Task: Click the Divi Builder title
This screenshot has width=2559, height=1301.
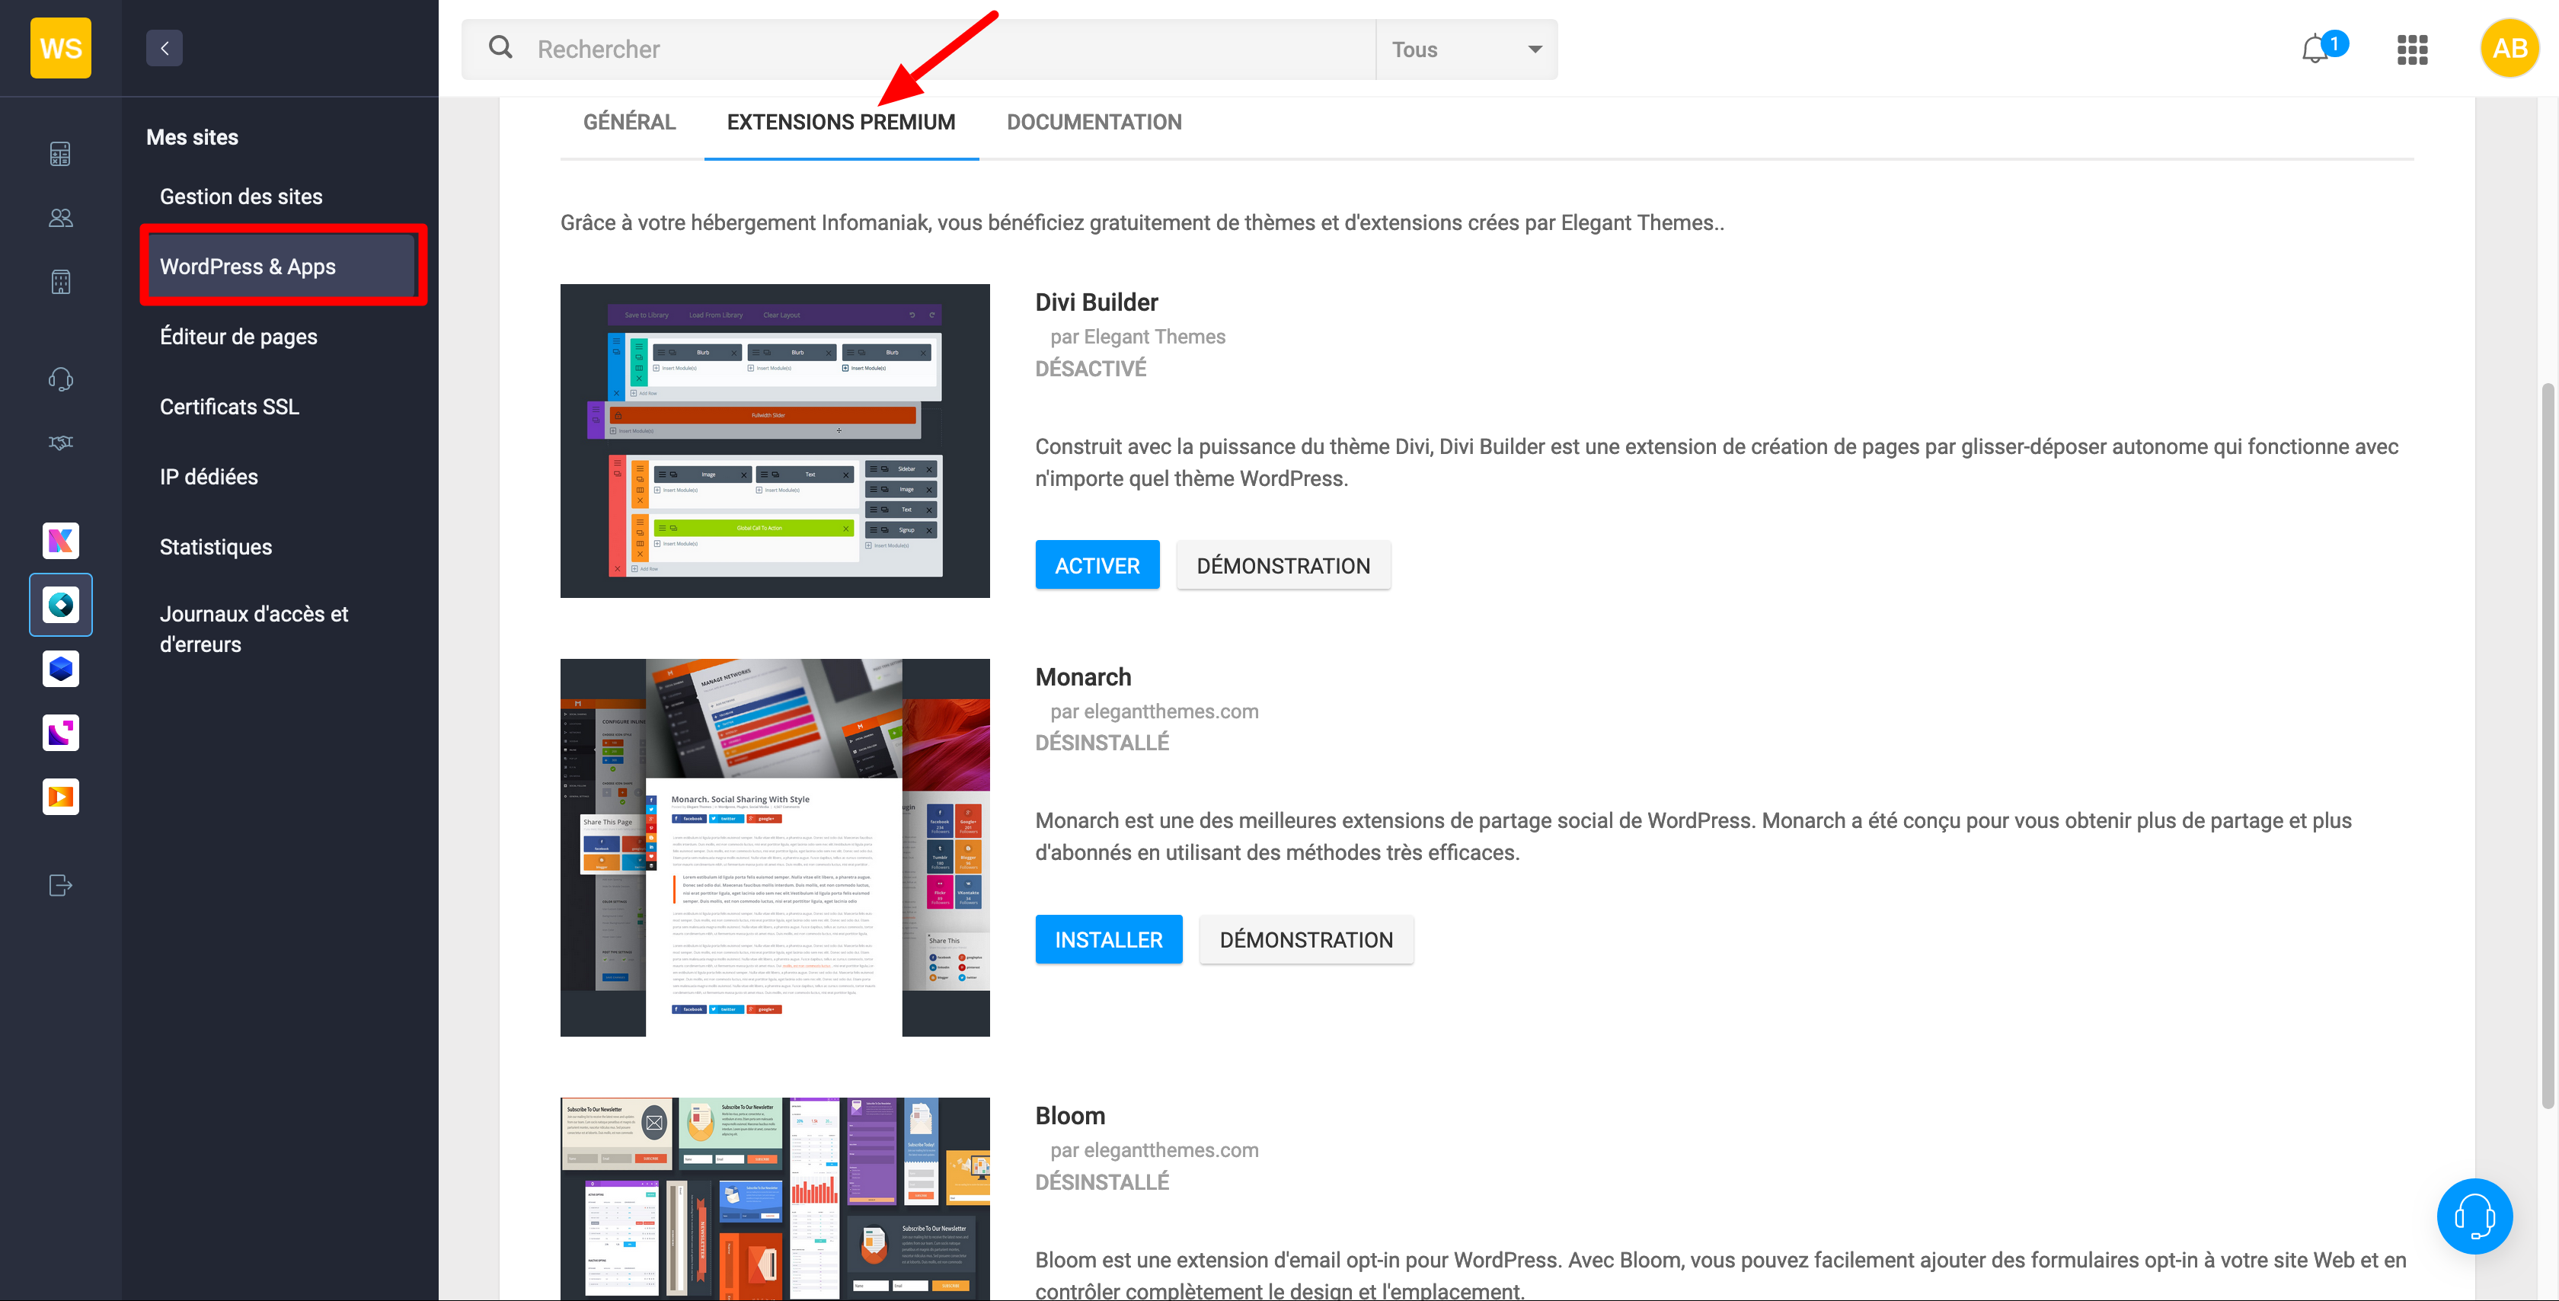Action: click(x=1097, y=302)
